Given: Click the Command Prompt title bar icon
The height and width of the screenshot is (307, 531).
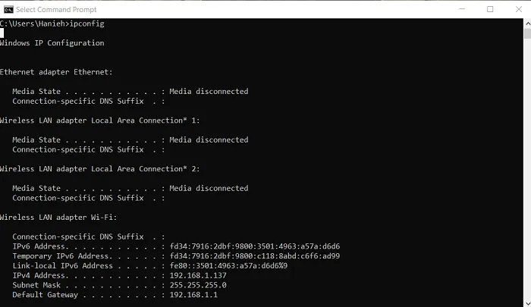Looking at the screenshot, I should click(8, 10).
